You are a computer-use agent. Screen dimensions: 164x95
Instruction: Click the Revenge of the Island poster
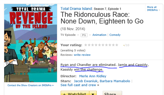[31, 43]
